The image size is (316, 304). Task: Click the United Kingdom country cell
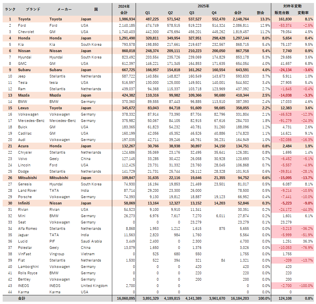pyautogui.click(x=94, y=286)
